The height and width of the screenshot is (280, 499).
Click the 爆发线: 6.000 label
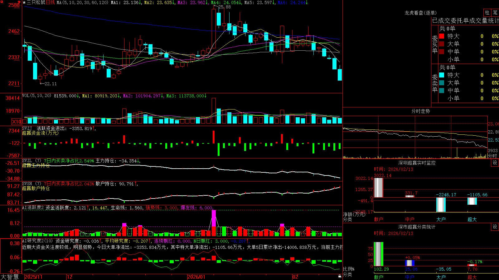pos(197,208)
